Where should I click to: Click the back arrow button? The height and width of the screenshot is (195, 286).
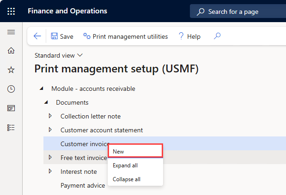click(37, 36)
